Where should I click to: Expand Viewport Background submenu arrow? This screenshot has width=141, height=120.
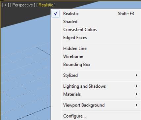[136, 105]
